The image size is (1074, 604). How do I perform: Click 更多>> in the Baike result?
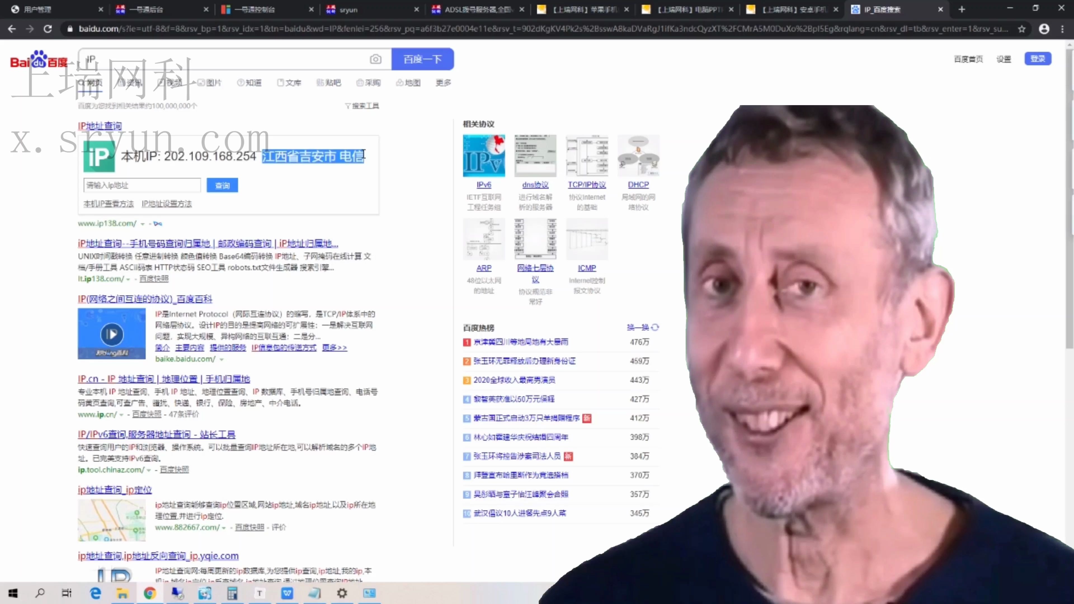coord(335,348)
